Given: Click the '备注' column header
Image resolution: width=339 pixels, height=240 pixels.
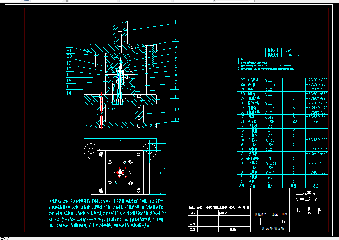Looking at the screenshot, I should 316,186.
